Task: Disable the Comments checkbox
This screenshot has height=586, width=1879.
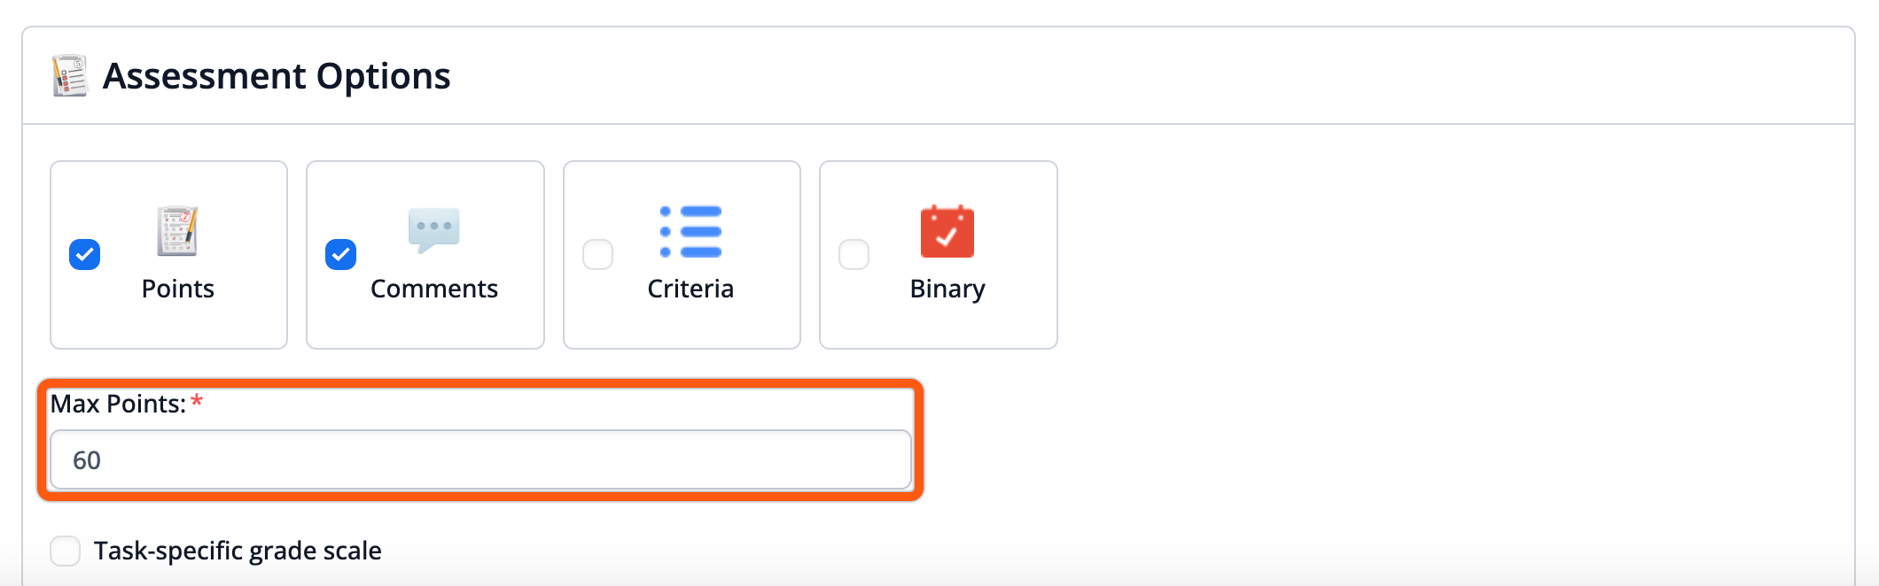Action: (x=341, y=255)
